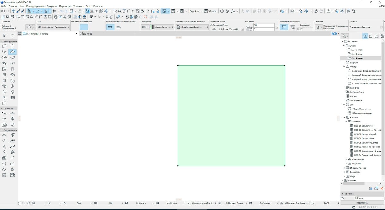Click the eyedropper Pick Up Parameters icon
This screenshot has height=210, width=385.
19,11
